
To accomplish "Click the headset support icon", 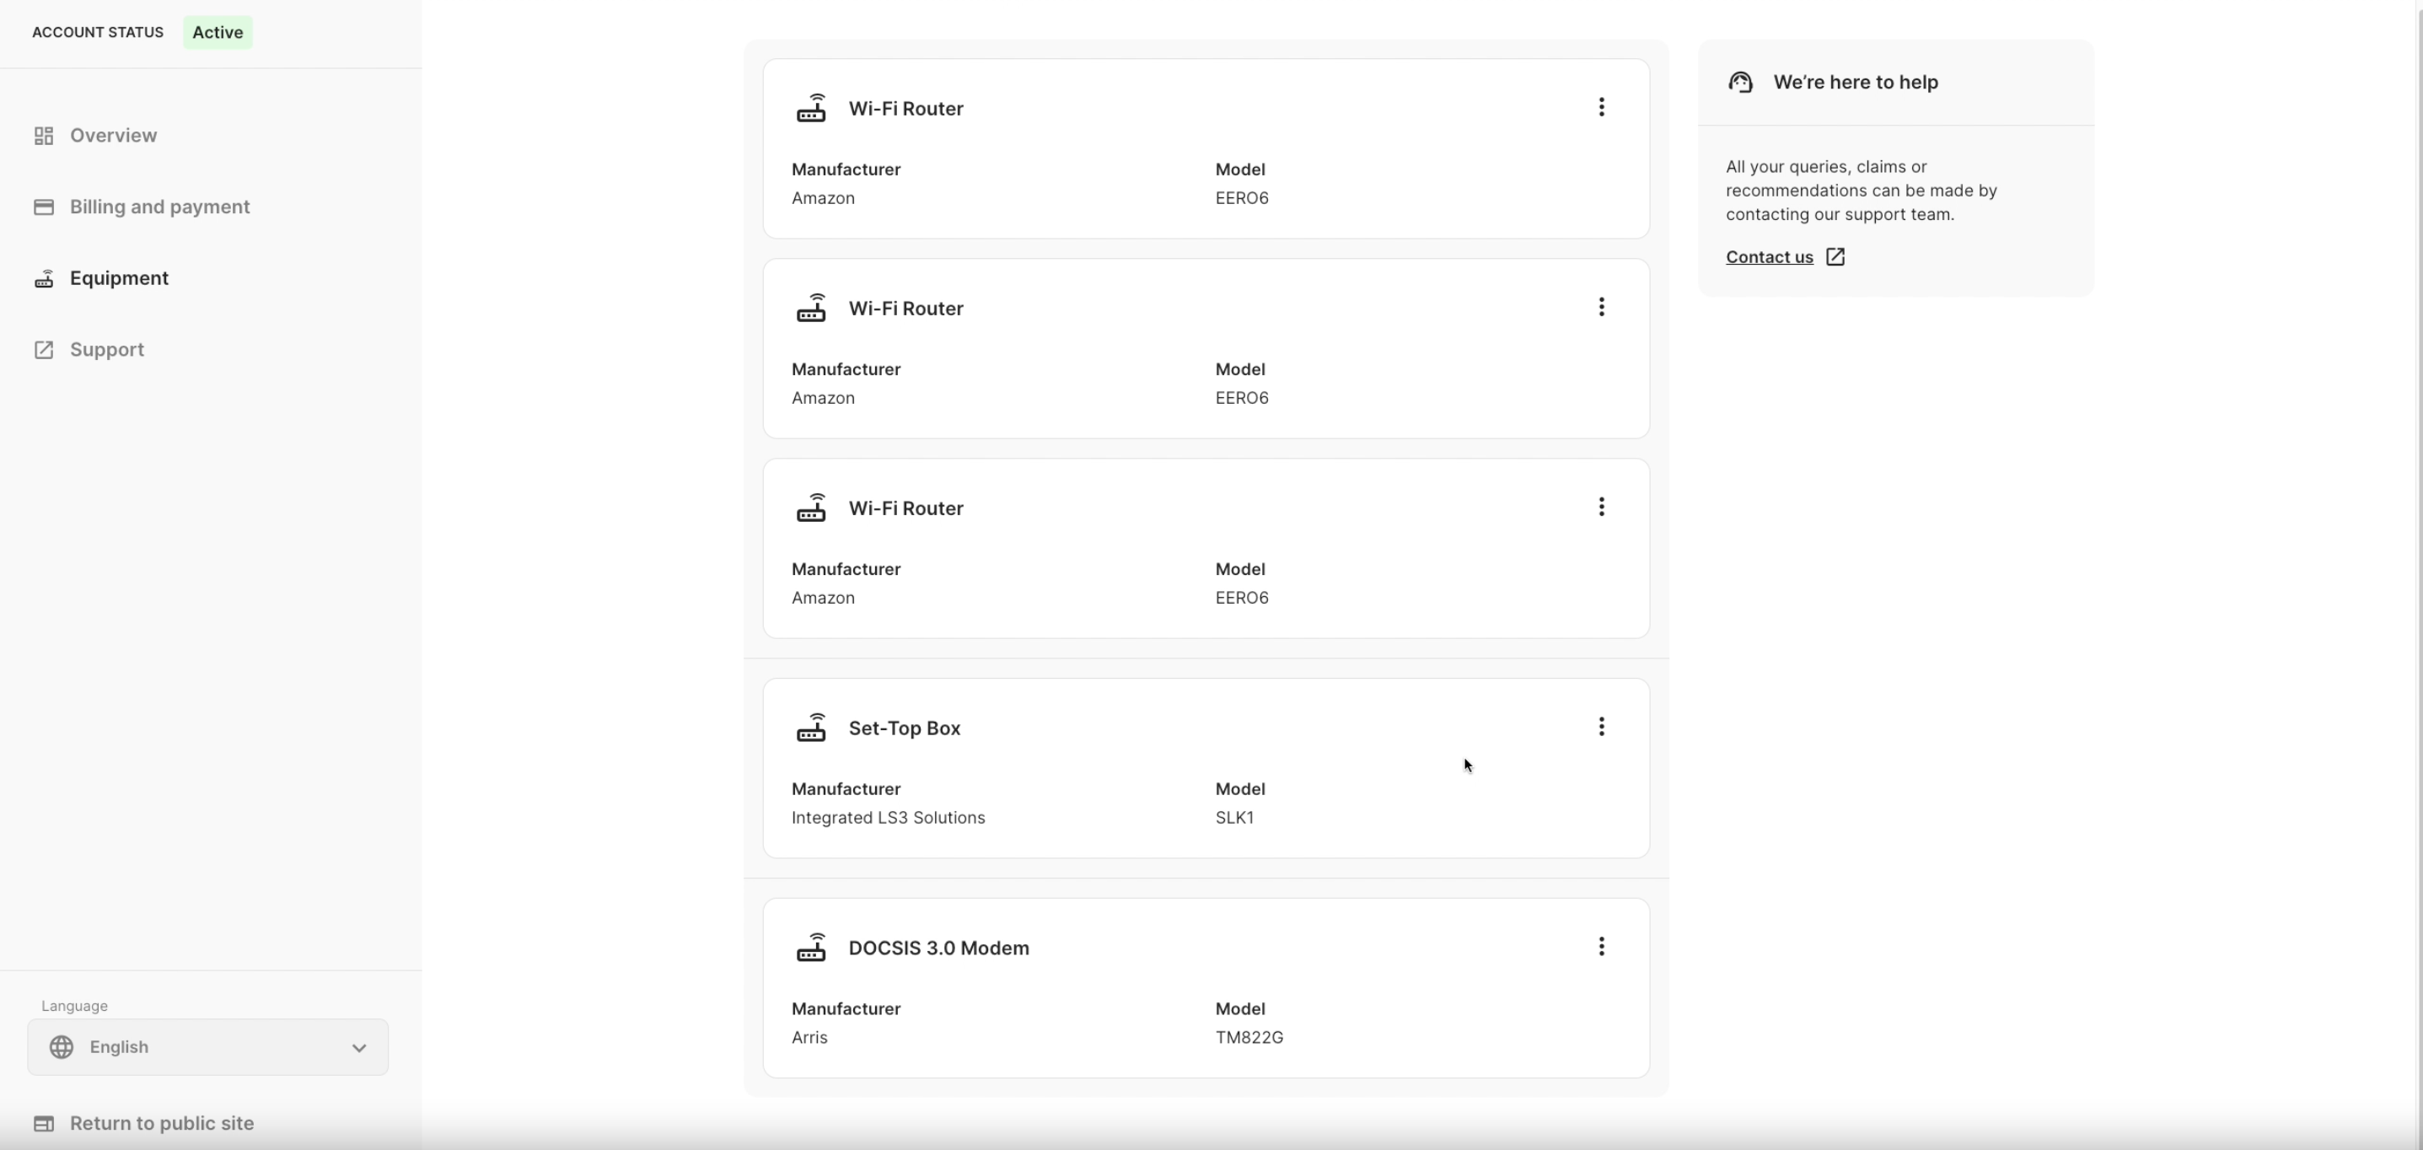I will click(x=1740, y=83).
